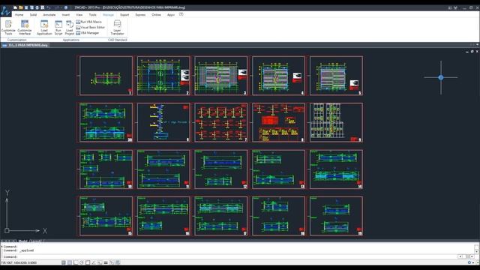Click Load Project in the ribbon

pos(70,28)
